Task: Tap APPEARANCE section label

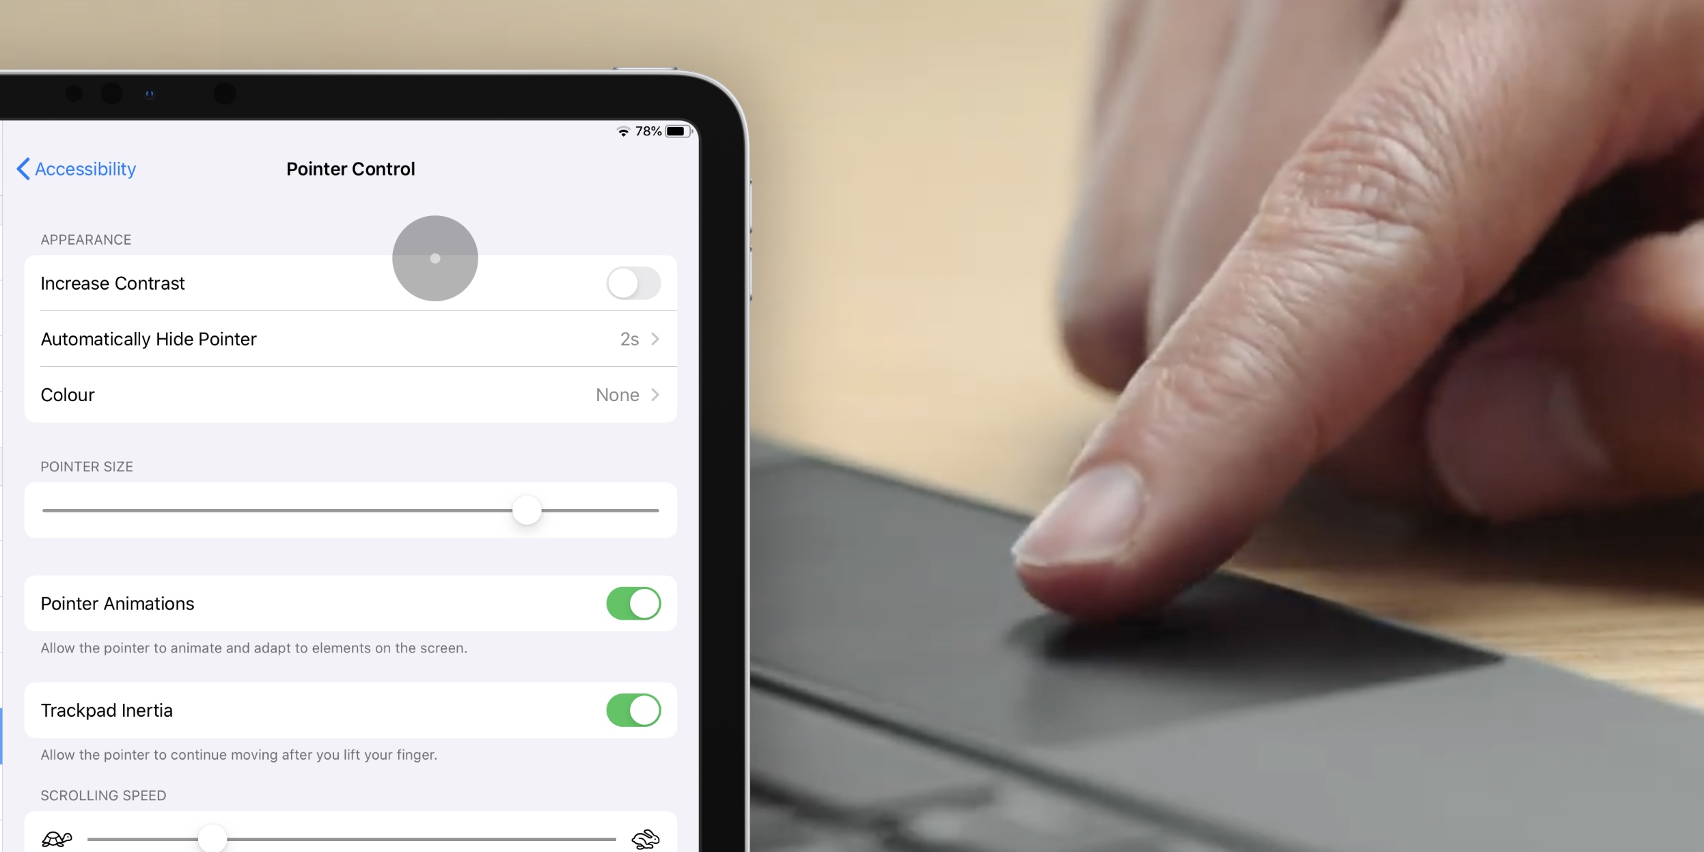Action: [x=85, y=238]
